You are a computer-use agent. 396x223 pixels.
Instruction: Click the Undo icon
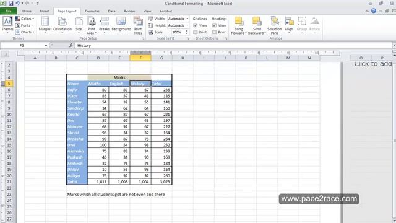point(18,4)
